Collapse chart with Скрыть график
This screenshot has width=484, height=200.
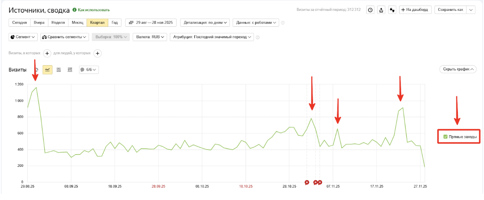458,69
